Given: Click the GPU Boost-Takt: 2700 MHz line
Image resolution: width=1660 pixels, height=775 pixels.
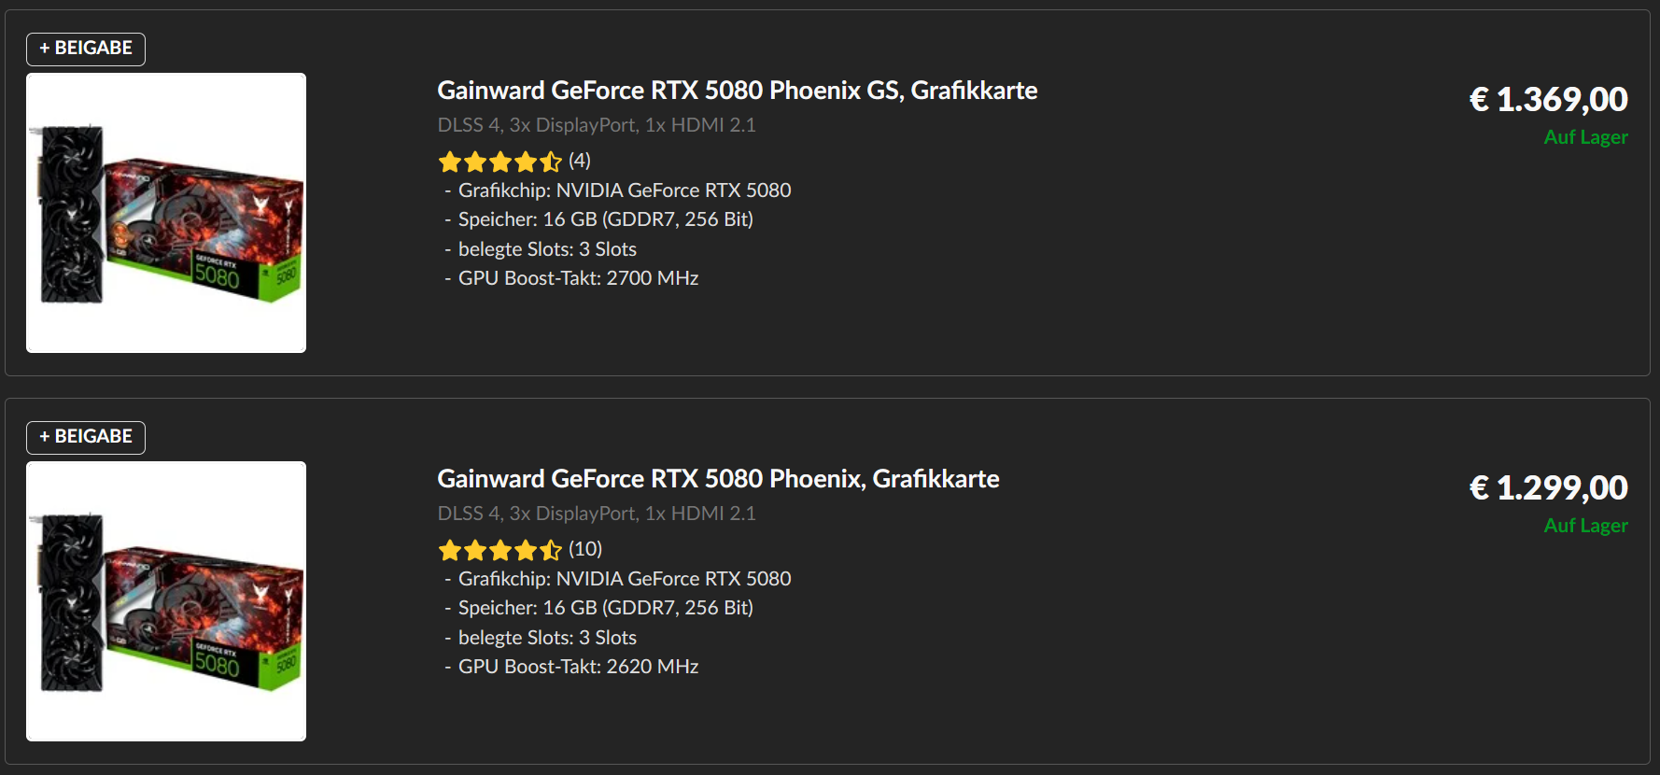Looking at the screenshot, I should (578, 278).
